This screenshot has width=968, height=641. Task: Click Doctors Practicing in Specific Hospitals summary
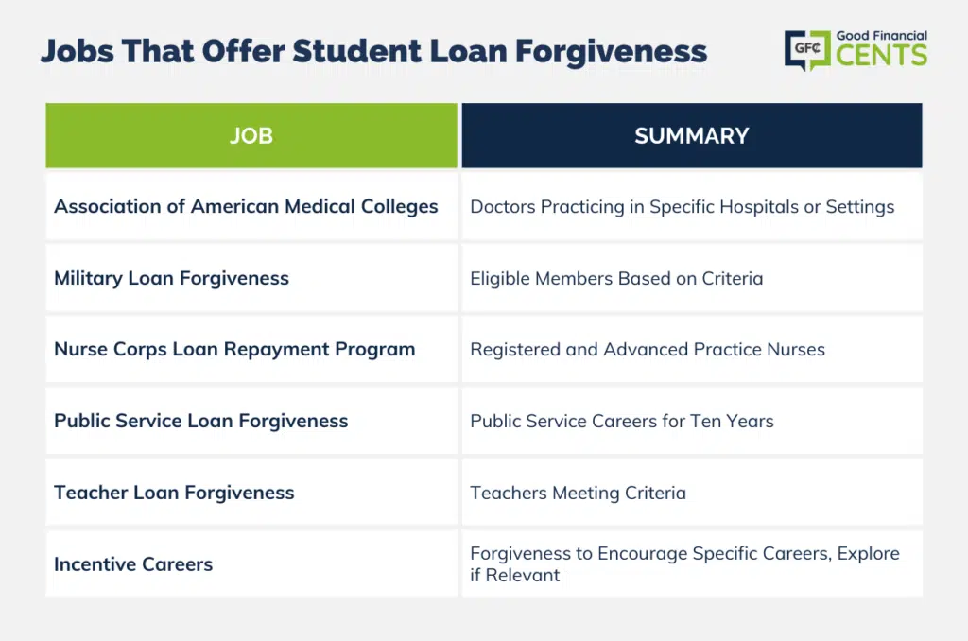(683, 207)
